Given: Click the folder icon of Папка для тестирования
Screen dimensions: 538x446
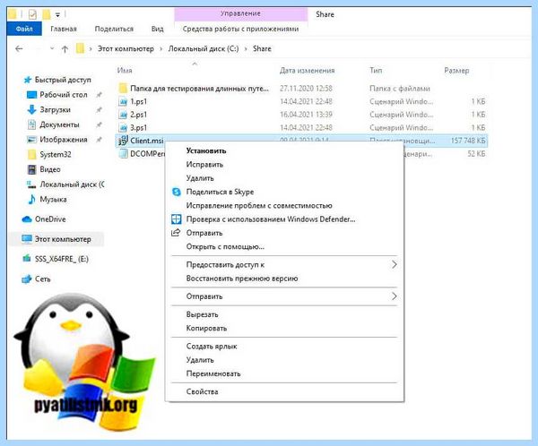Looking at the screenshot, I should click(x=123, y=89).
